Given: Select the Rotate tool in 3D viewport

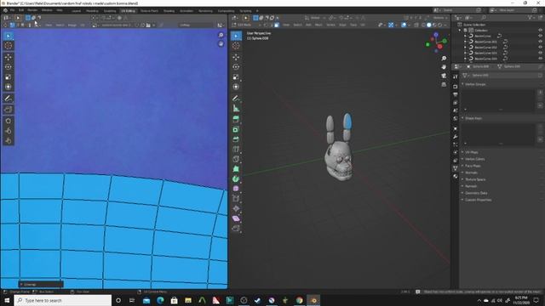Looking at the screenshot, I should point(236,67).
